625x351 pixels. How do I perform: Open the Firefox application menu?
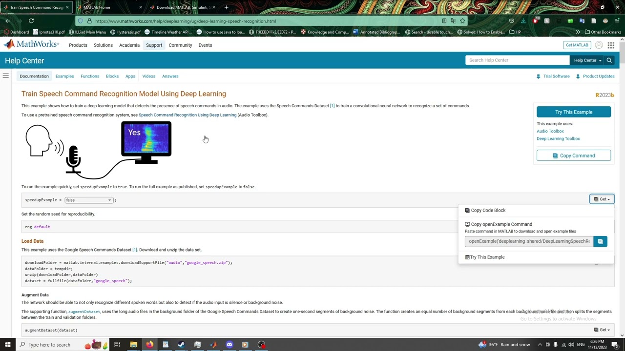click(617, 21)
